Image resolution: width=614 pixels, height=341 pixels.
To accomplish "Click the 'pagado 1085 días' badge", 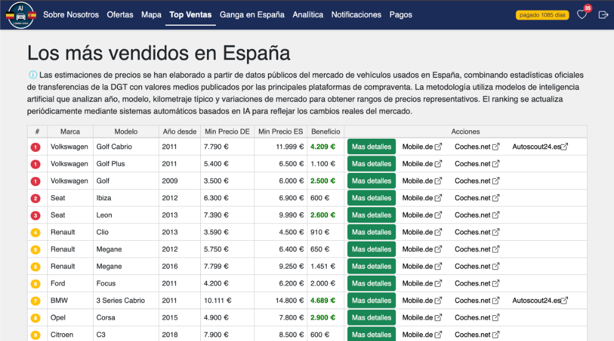I will pos(542,15).
